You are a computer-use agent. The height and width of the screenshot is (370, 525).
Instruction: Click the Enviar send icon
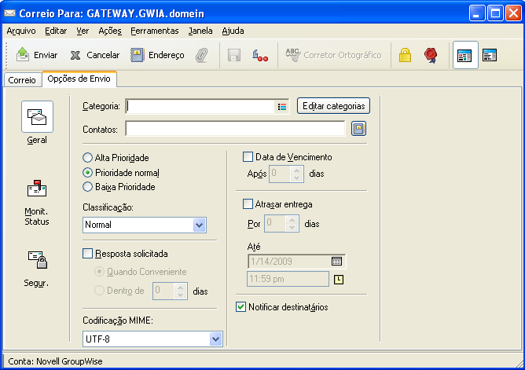click(x=23, y=54)
